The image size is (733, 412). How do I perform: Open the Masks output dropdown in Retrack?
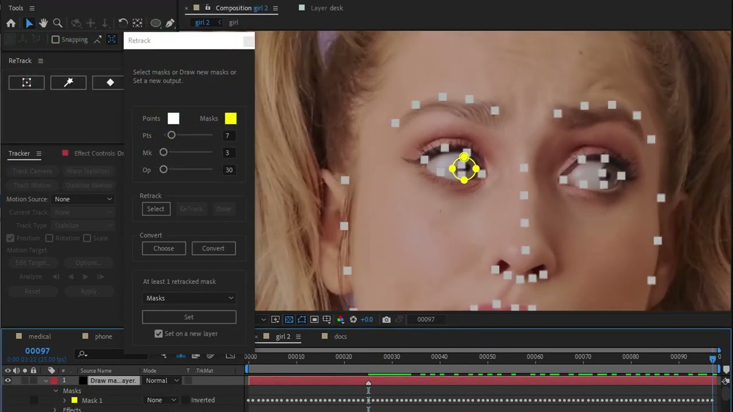[189, 298]
